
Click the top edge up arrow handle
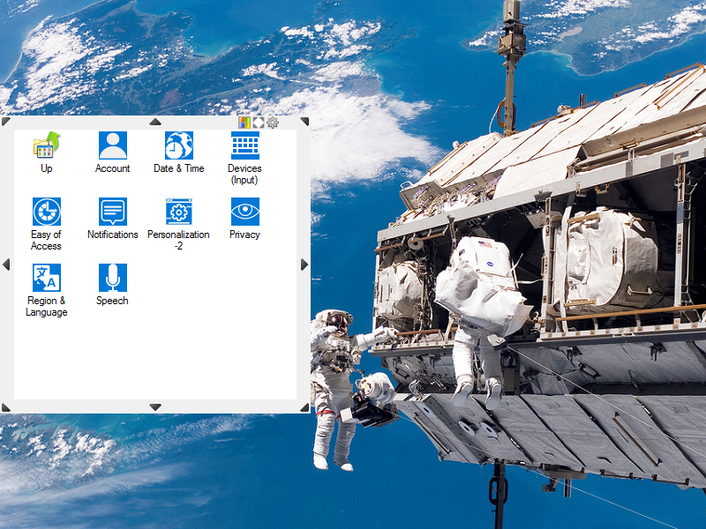(x=155, y=122)
